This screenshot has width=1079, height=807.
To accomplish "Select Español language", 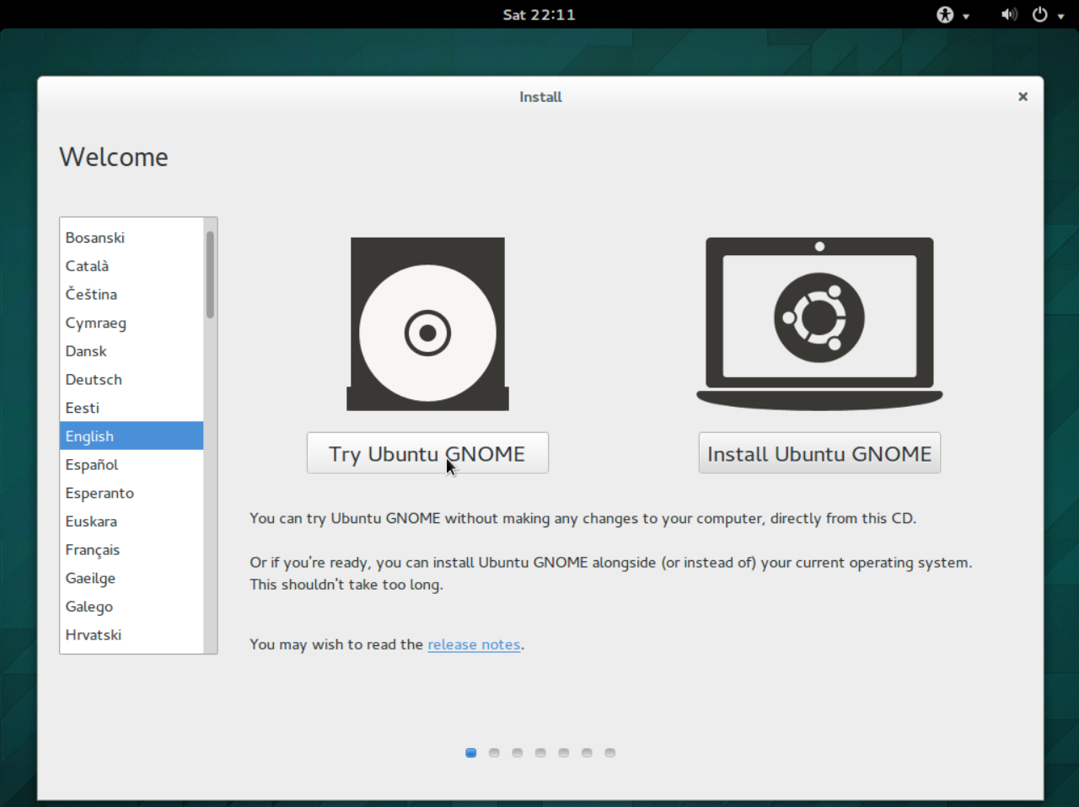I will pyautogui.click(x=132, y=465).
